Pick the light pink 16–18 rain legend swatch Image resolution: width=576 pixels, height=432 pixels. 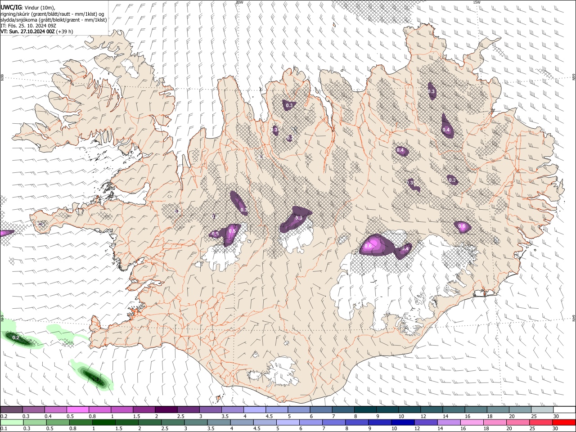pos(472,422)
